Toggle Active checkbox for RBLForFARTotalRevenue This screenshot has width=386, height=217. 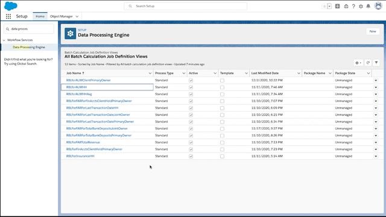(x=191, y=142)
